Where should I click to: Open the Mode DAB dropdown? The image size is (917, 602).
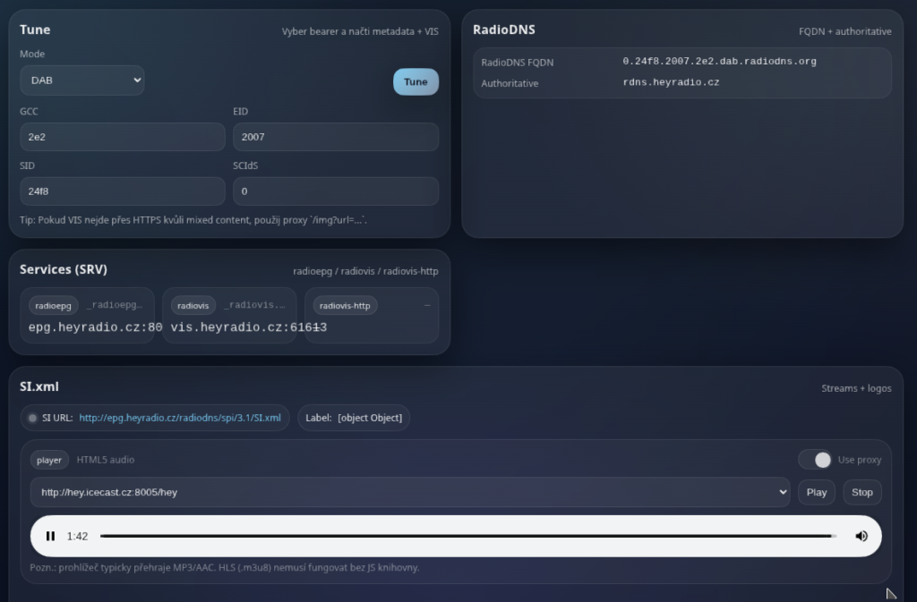[x=82, y=81]
